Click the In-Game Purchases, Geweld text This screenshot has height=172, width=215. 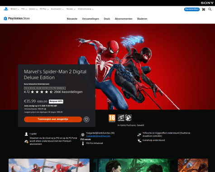click(131, 125)
